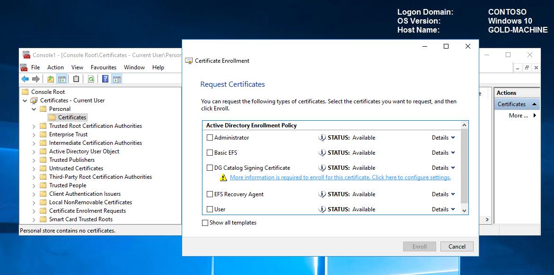Expand Trusted Root Certification Authorities node

[34, 126]
